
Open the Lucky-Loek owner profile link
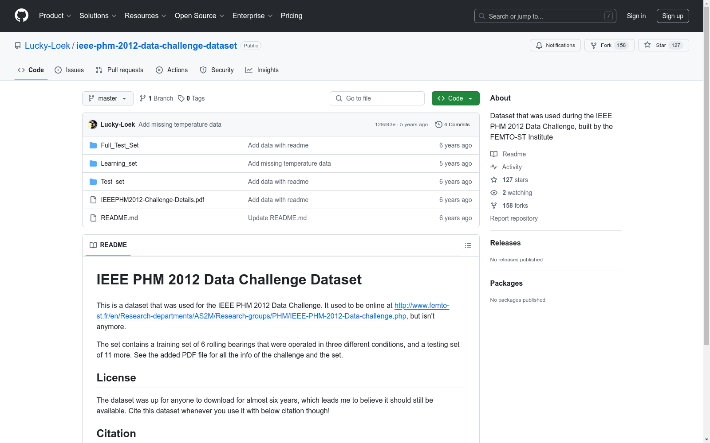pos(47,46)
